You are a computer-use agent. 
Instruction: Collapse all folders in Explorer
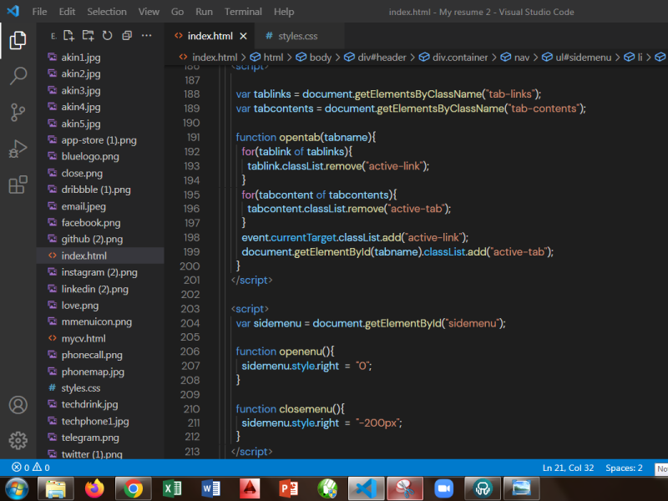click(x=127, y=36)
